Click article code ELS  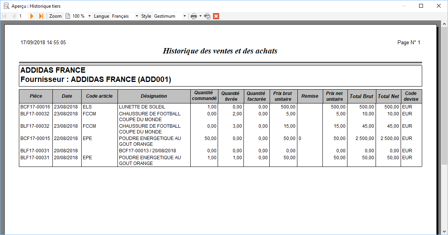tap(87, 107)
